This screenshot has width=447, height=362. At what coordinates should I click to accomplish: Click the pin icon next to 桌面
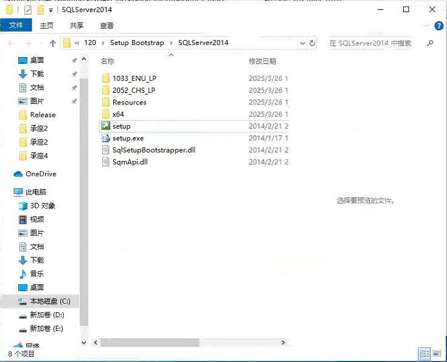point(74,60)
